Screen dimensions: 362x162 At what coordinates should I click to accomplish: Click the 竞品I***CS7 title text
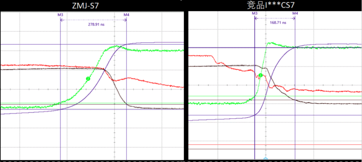tap(275, 5)
